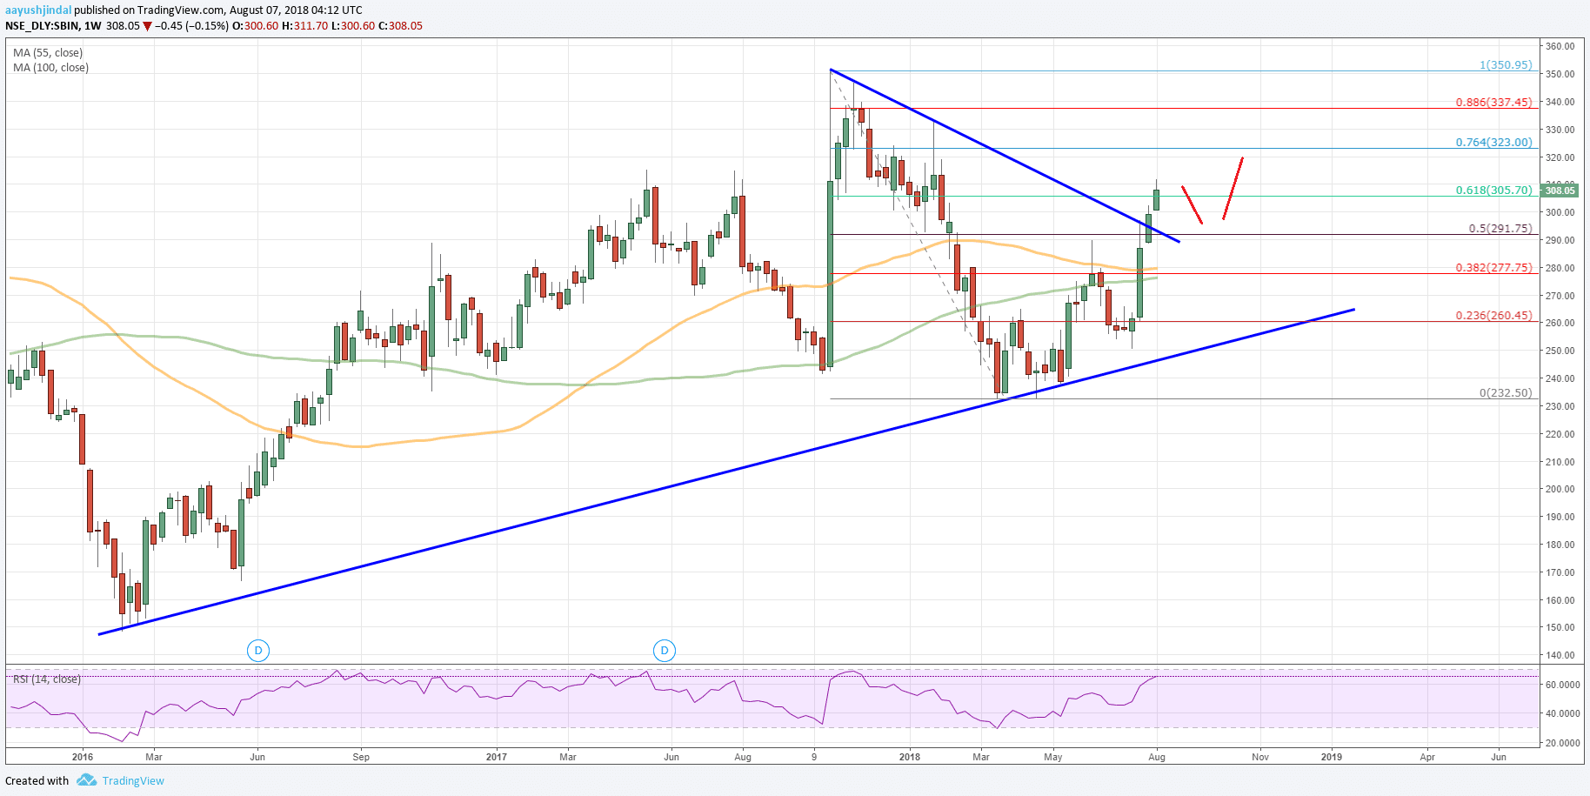Viewport: 1590px width, 796px height.
Task: Click the 2018 label on time axis
Action: tap(910, 757)
